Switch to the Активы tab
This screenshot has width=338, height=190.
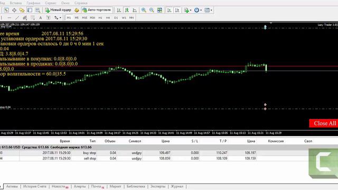pos(12,186)
